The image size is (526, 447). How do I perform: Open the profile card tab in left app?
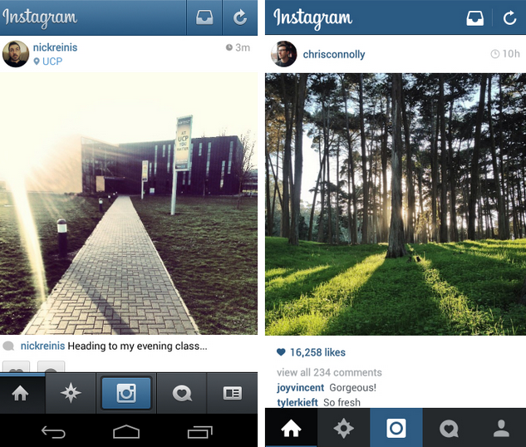232,393
